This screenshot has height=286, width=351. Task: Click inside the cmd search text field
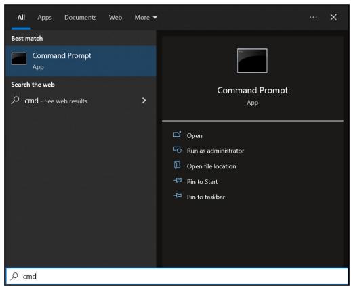(177, 276)
